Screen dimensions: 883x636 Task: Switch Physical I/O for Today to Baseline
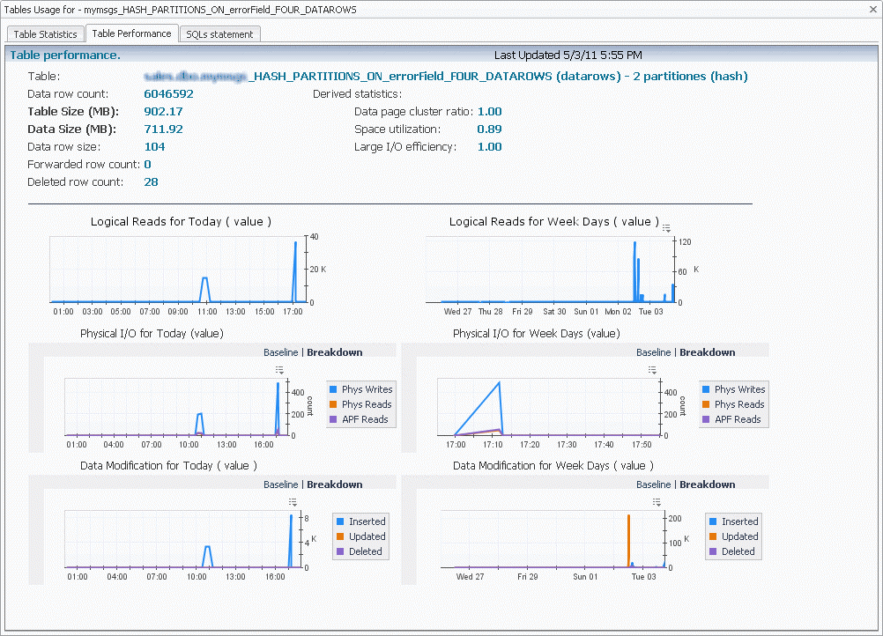pos(281,352)
